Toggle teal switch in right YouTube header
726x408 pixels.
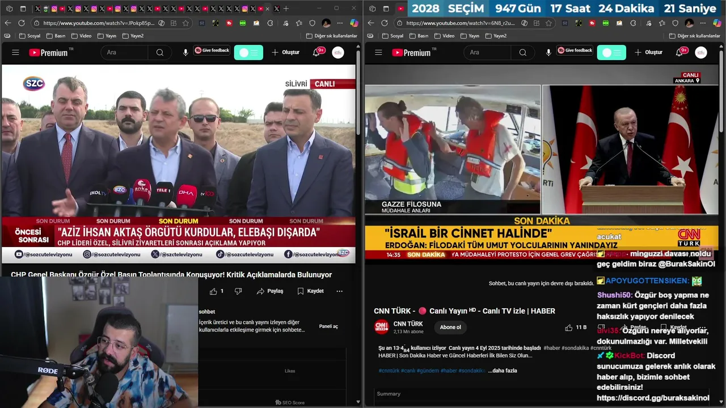[x=611, y=53]
